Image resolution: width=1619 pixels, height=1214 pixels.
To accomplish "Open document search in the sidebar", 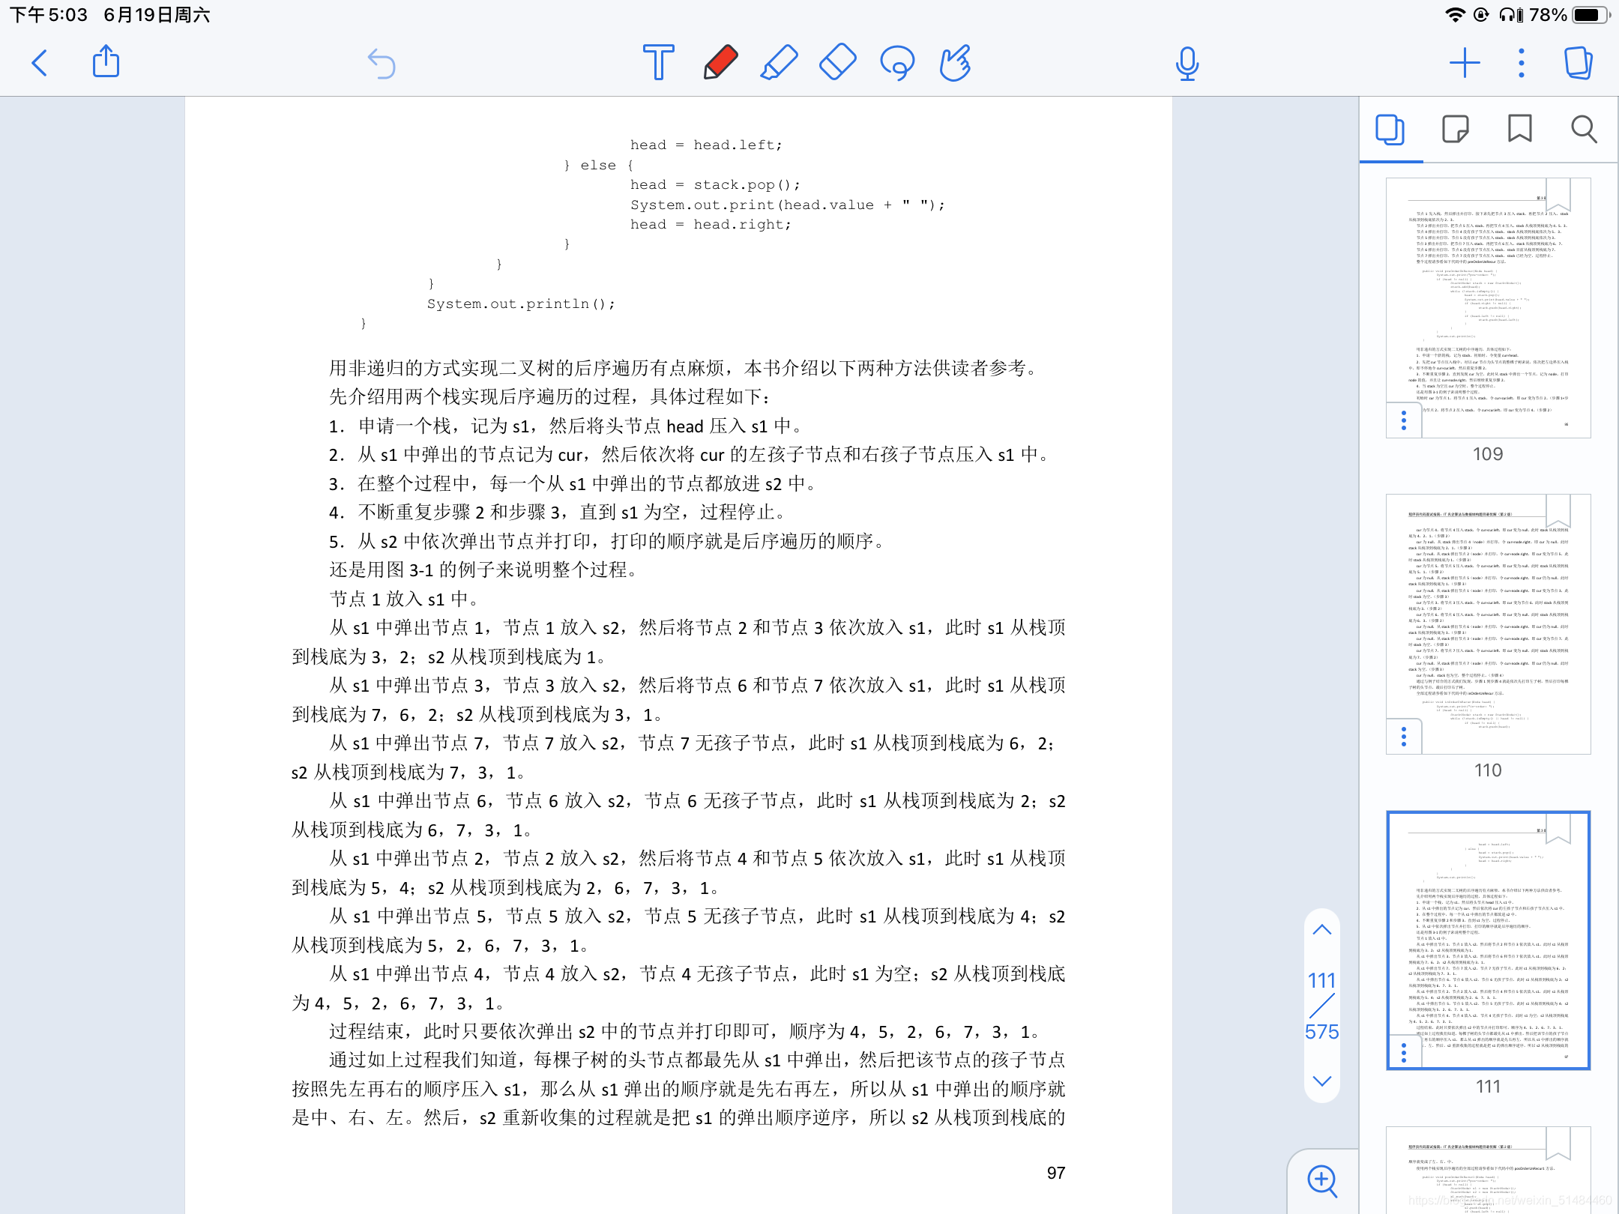I will pyautogui.click(x=1583, y=130).
